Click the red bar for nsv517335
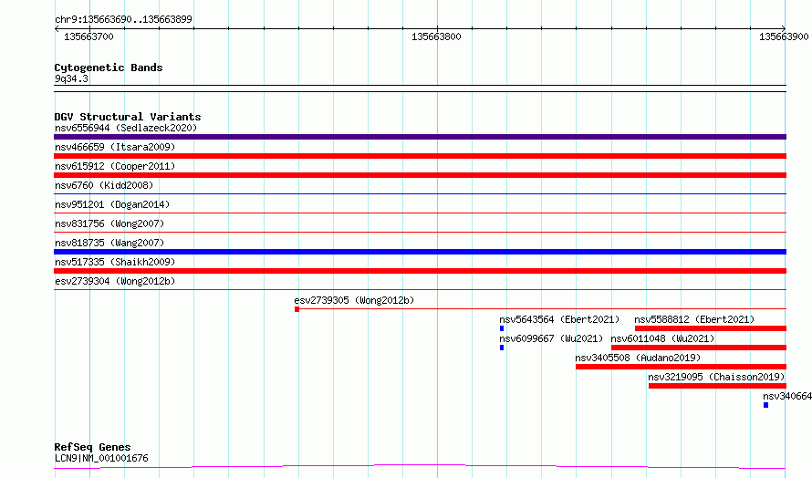Viewport: 812px width, 478px height. pos(420,271)
